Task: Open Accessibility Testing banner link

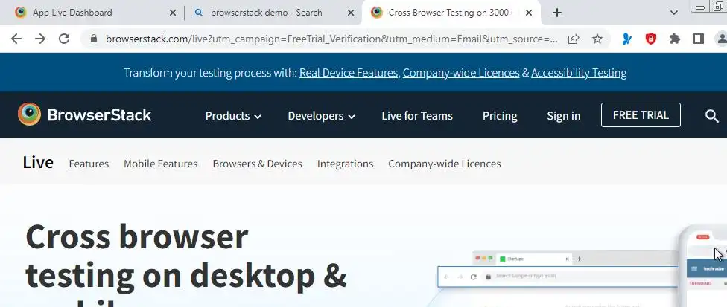Action: pos(579,73)
